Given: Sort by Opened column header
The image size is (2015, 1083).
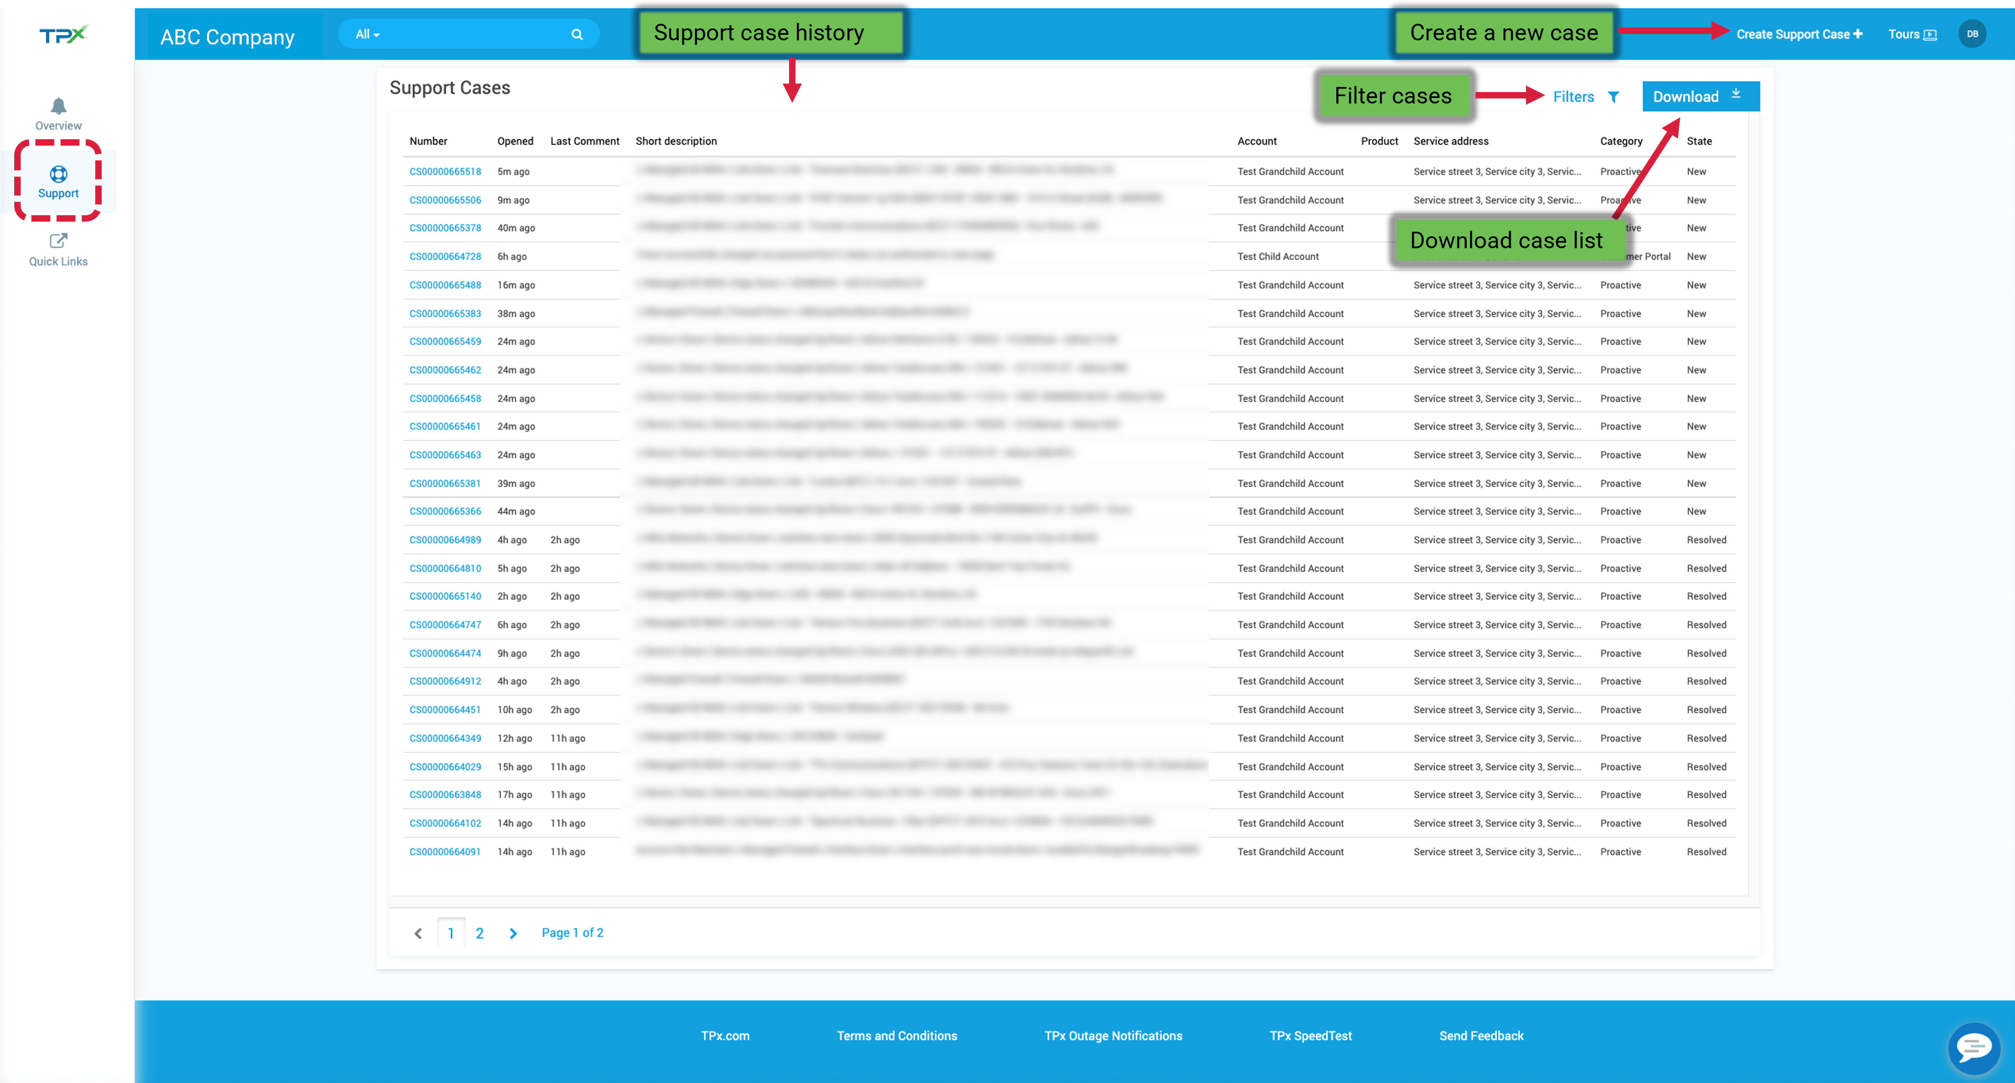Looking at the screenshot, I should pyautogui.click(x=516, y=141).
